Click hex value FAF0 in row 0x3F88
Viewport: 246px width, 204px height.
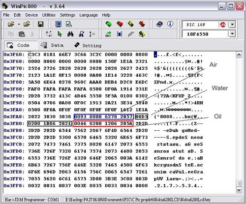pyautogui.click(x=34, y=89)
